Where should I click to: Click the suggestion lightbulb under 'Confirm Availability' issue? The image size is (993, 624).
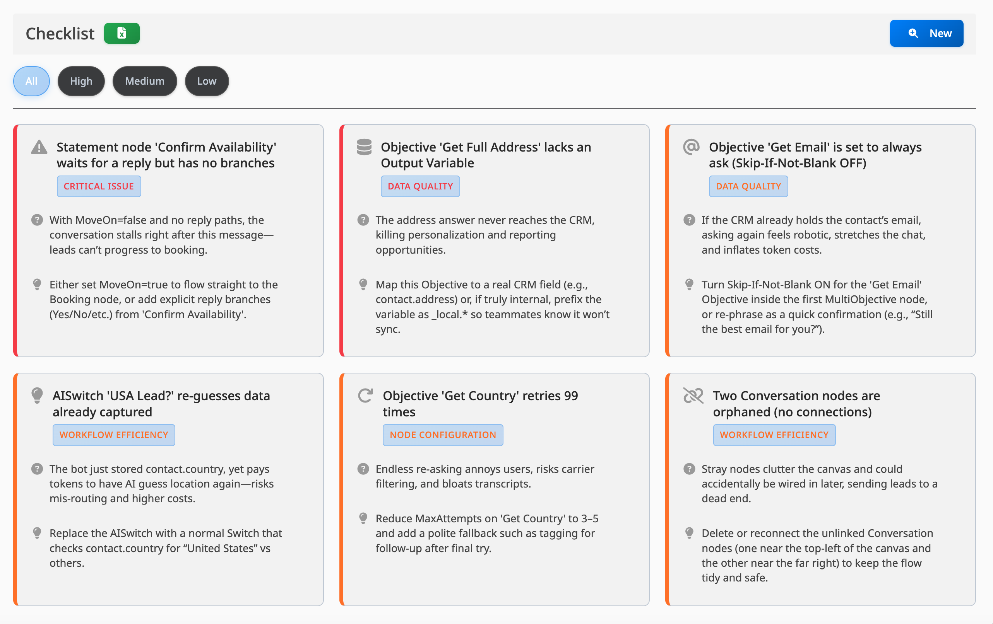38,284
